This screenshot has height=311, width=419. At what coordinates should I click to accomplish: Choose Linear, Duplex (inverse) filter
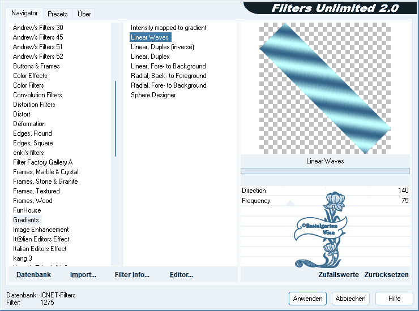click(x=162, y=47)
